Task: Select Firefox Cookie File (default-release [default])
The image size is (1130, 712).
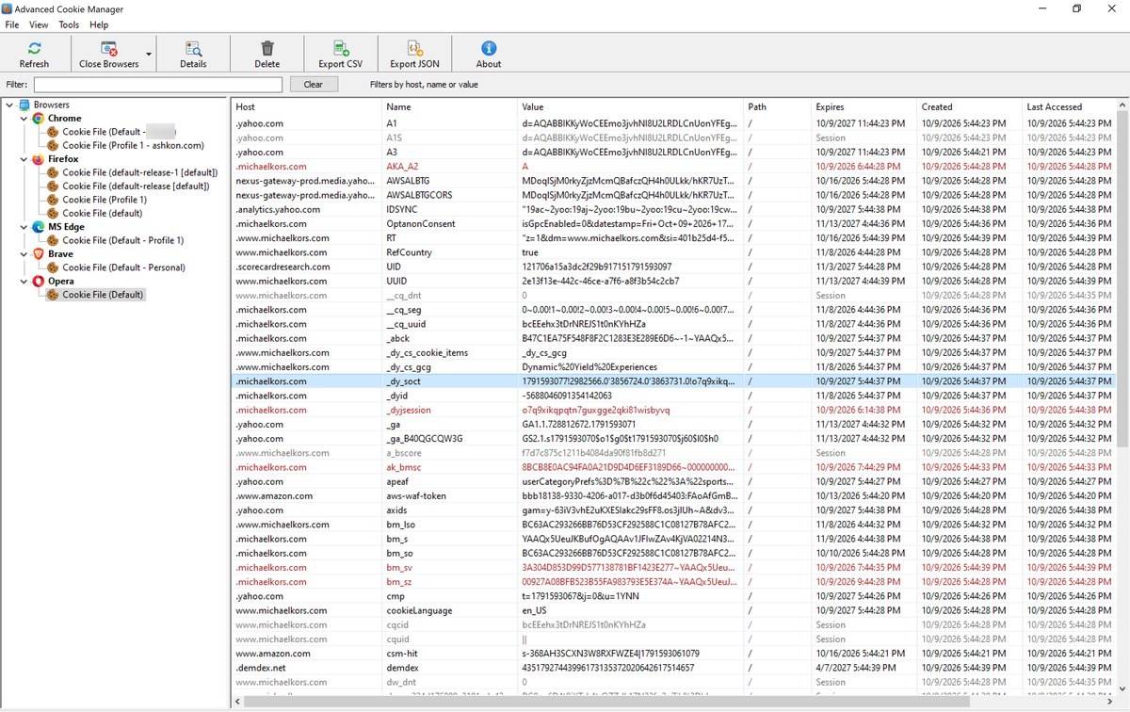Action: pos(136,186)
